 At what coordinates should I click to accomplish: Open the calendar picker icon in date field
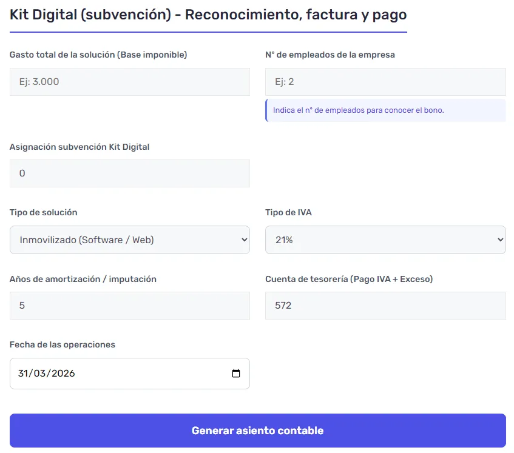point(236,374)
